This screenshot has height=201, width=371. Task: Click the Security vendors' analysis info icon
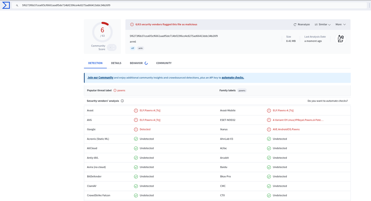click(122, 101)
